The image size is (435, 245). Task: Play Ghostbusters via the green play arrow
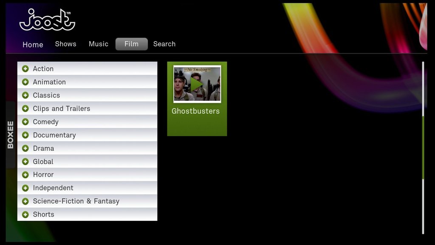[x=196, y=85]
